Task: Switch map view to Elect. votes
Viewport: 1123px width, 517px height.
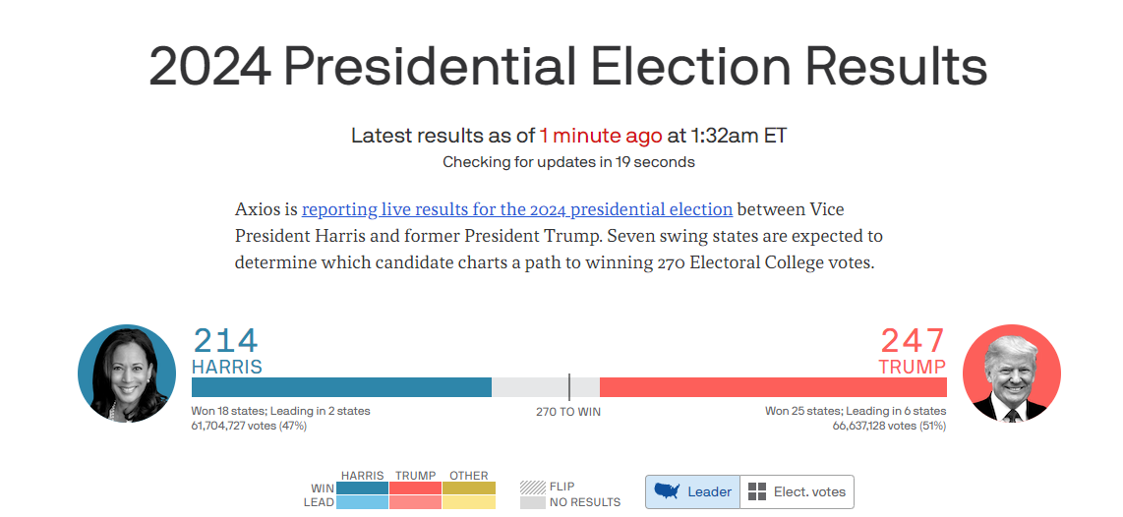Action: [x=797, y=492]
